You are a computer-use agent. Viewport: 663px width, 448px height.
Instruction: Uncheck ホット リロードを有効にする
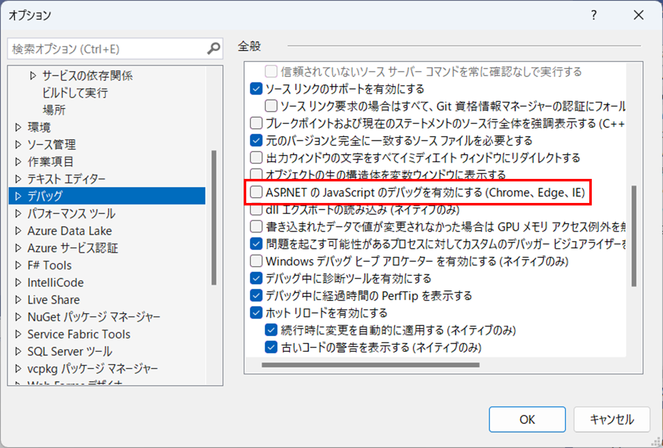[256, 313]
